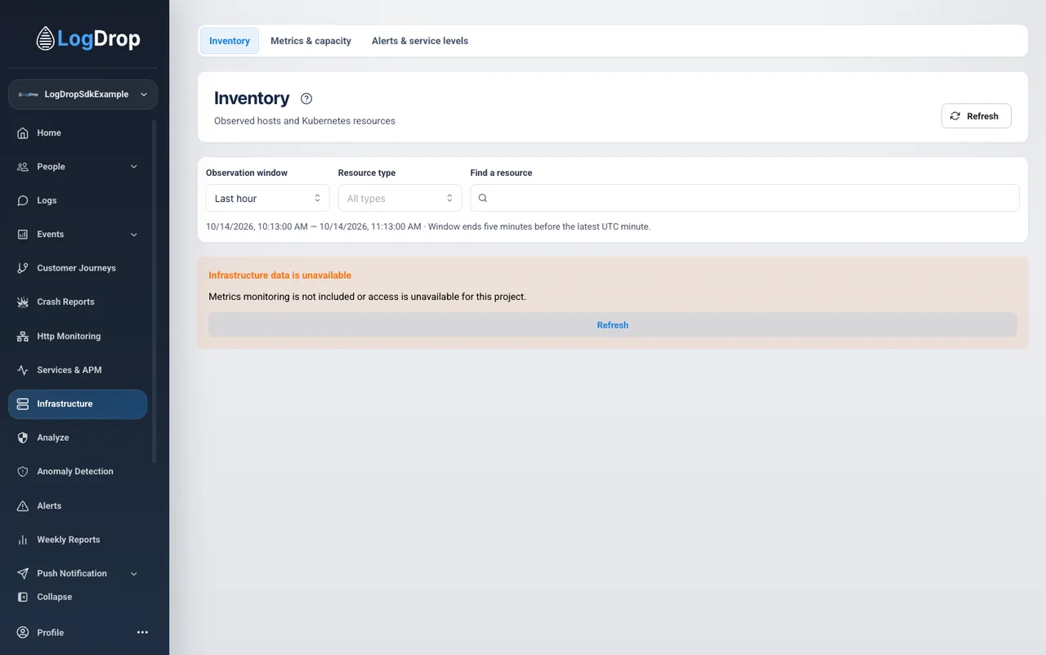Click the Anomaly Detection shield-check icon

click(x=23, y=472)
